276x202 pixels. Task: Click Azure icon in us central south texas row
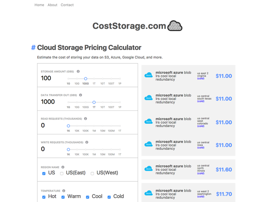(x=148, y=98)
